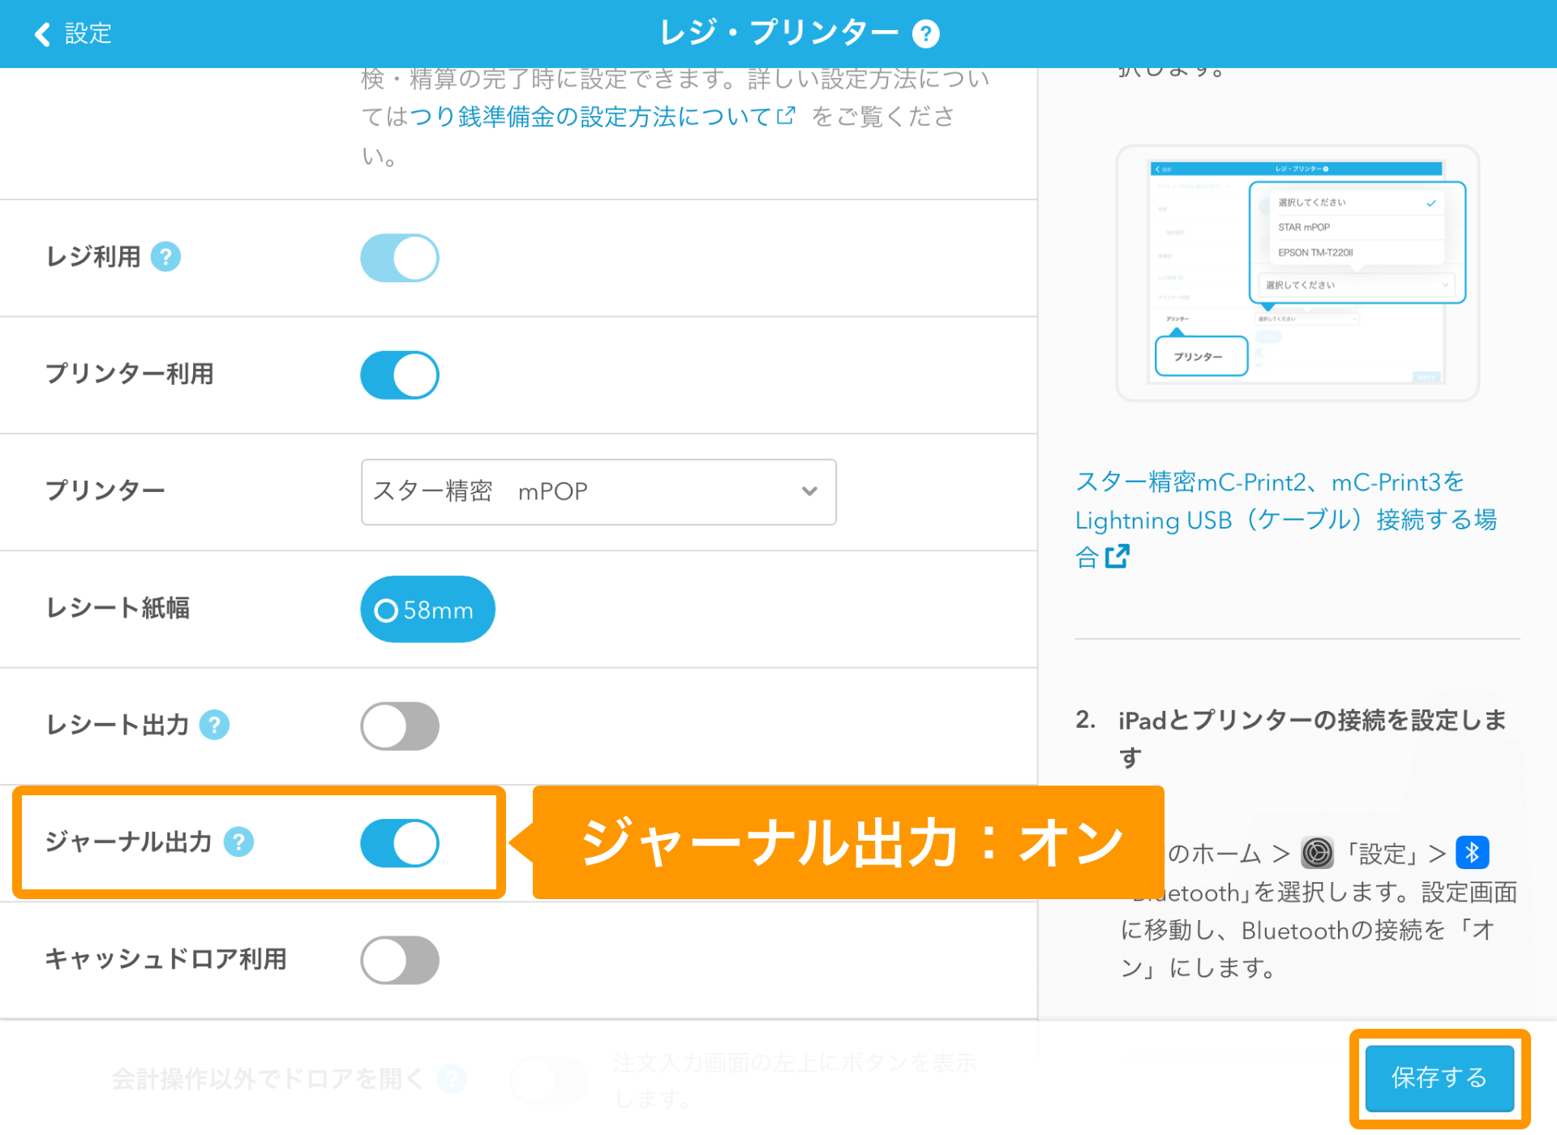Toggle the レジ利用 switch
This screenshot has height=1135, width=1557.
tap(400, 258)
